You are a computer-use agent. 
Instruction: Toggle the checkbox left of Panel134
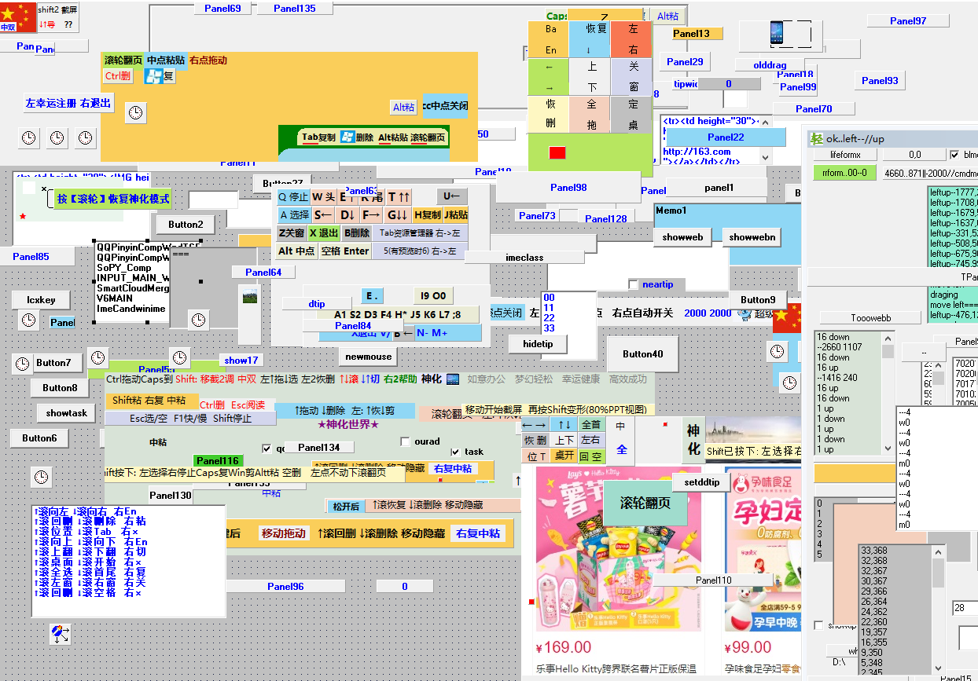(267, 449)
